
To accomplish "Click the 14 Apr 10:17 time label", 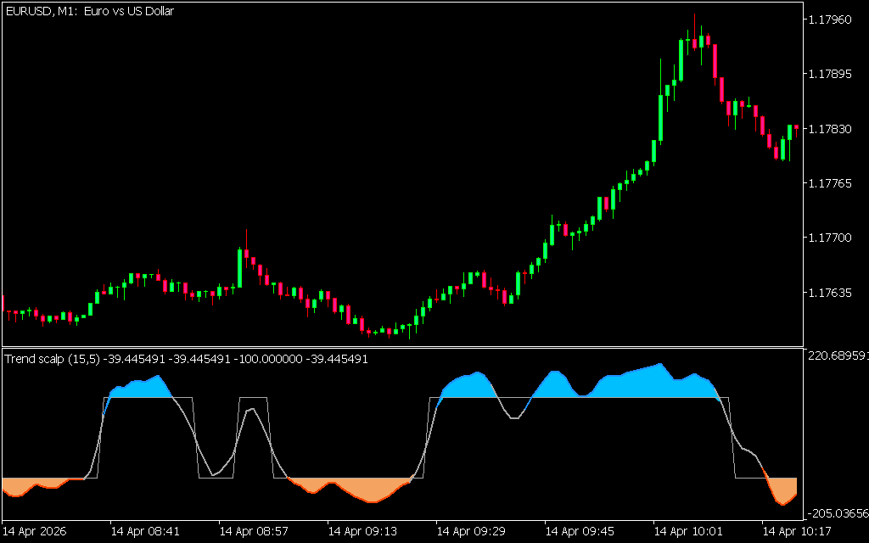I will click(797, 532).
